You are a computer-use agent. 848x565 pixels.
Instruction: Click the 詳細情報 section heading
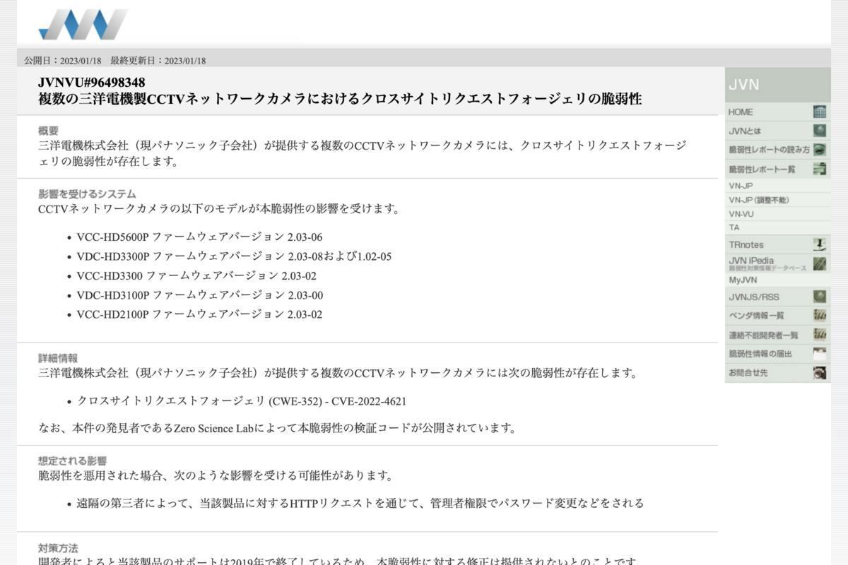(x=58, y=358)
